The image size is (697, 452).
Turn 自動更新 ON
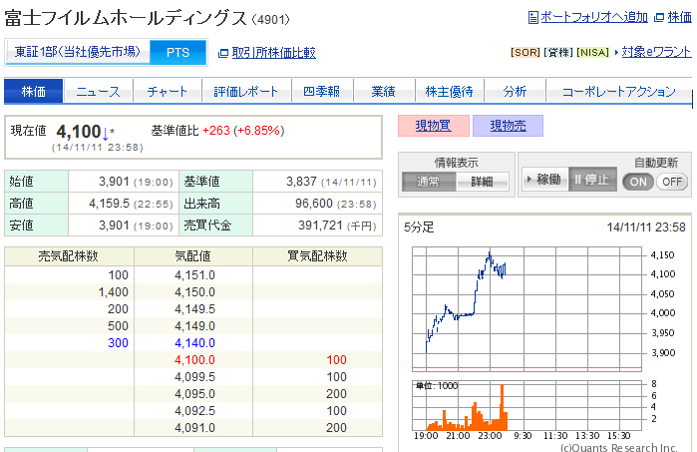pyautogui.click(x=638, y=182)
